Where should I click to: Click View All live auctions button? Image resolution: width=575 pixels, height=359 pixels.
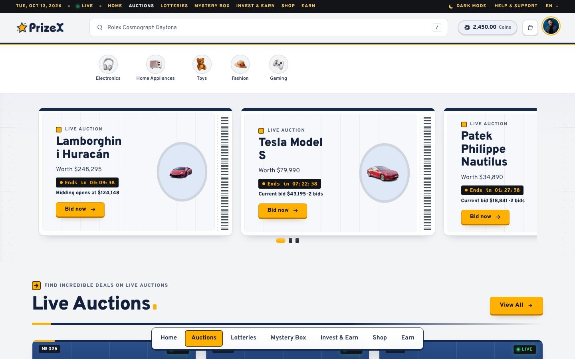516,306
